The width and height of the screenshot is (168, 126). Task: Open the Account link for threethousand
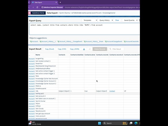[x=31, y=89]
